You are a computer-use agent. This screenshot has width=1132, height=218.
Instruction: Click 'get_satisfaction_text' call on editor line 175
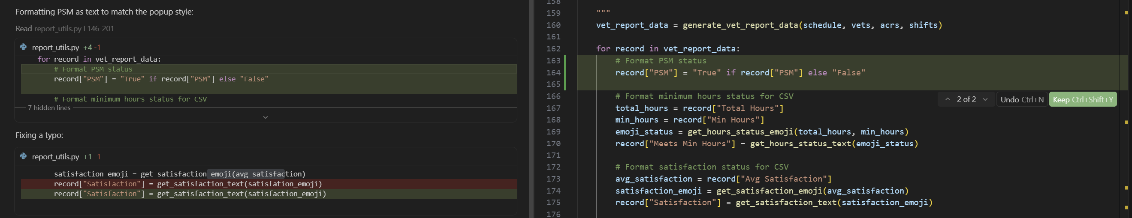tap(786, 203)
